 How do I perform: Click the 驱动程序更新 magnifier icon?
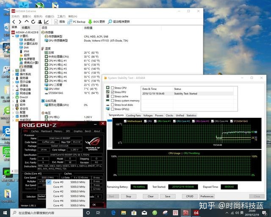coord(110,22)
